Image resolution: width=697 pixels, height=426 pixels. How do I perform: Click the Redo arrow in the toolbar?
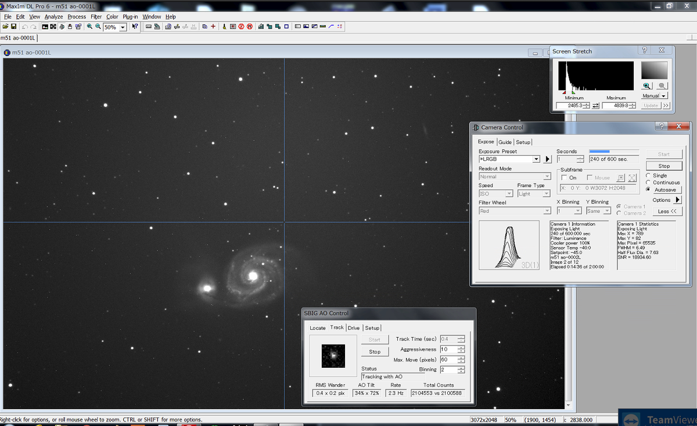(x=33, y=27)
